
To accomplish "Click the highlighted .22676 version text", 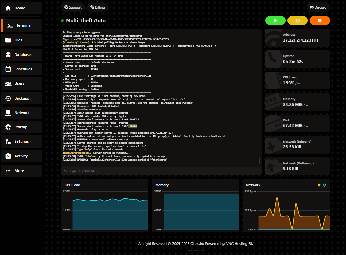I will 132,126.
